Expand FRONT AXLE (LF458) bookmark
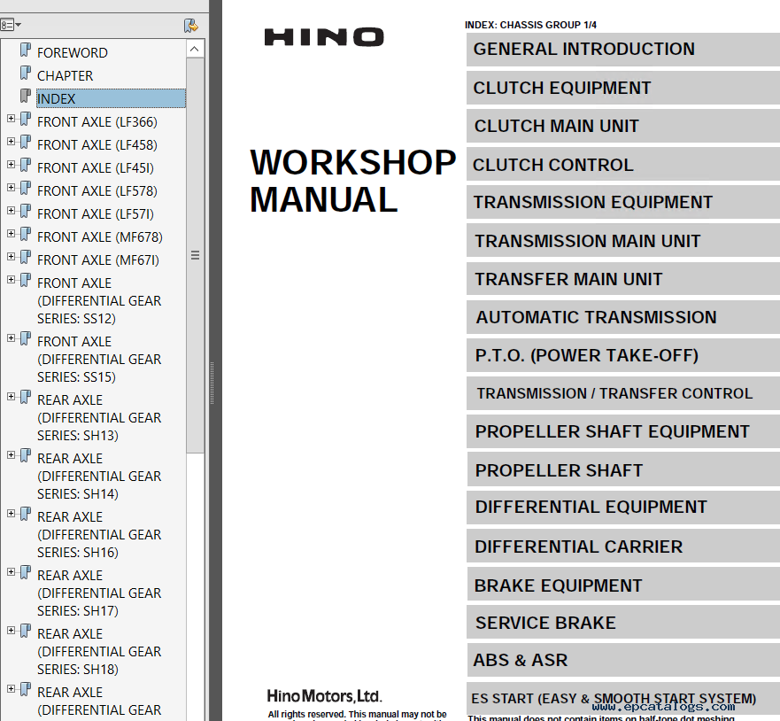Screen dimensions: 780x721 click(x=11, y=142)
